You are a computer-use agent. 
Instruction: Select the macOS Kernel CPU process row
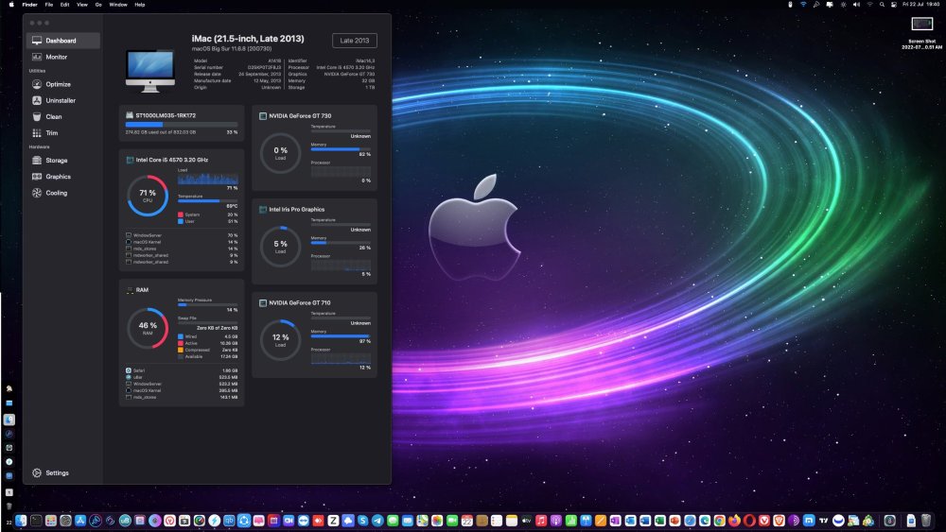pos(182,242)
